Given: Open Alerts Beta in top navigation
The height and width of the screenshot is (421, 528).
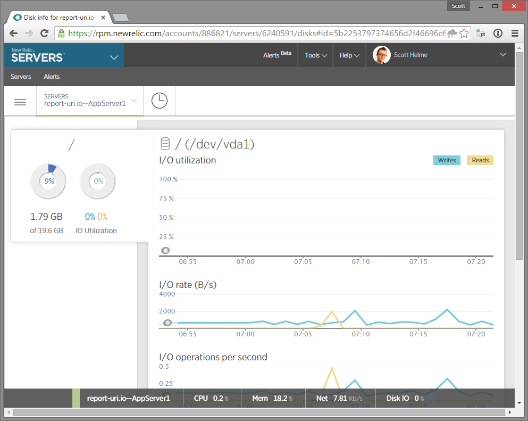Looking at the screenshot, I should 277,55.
